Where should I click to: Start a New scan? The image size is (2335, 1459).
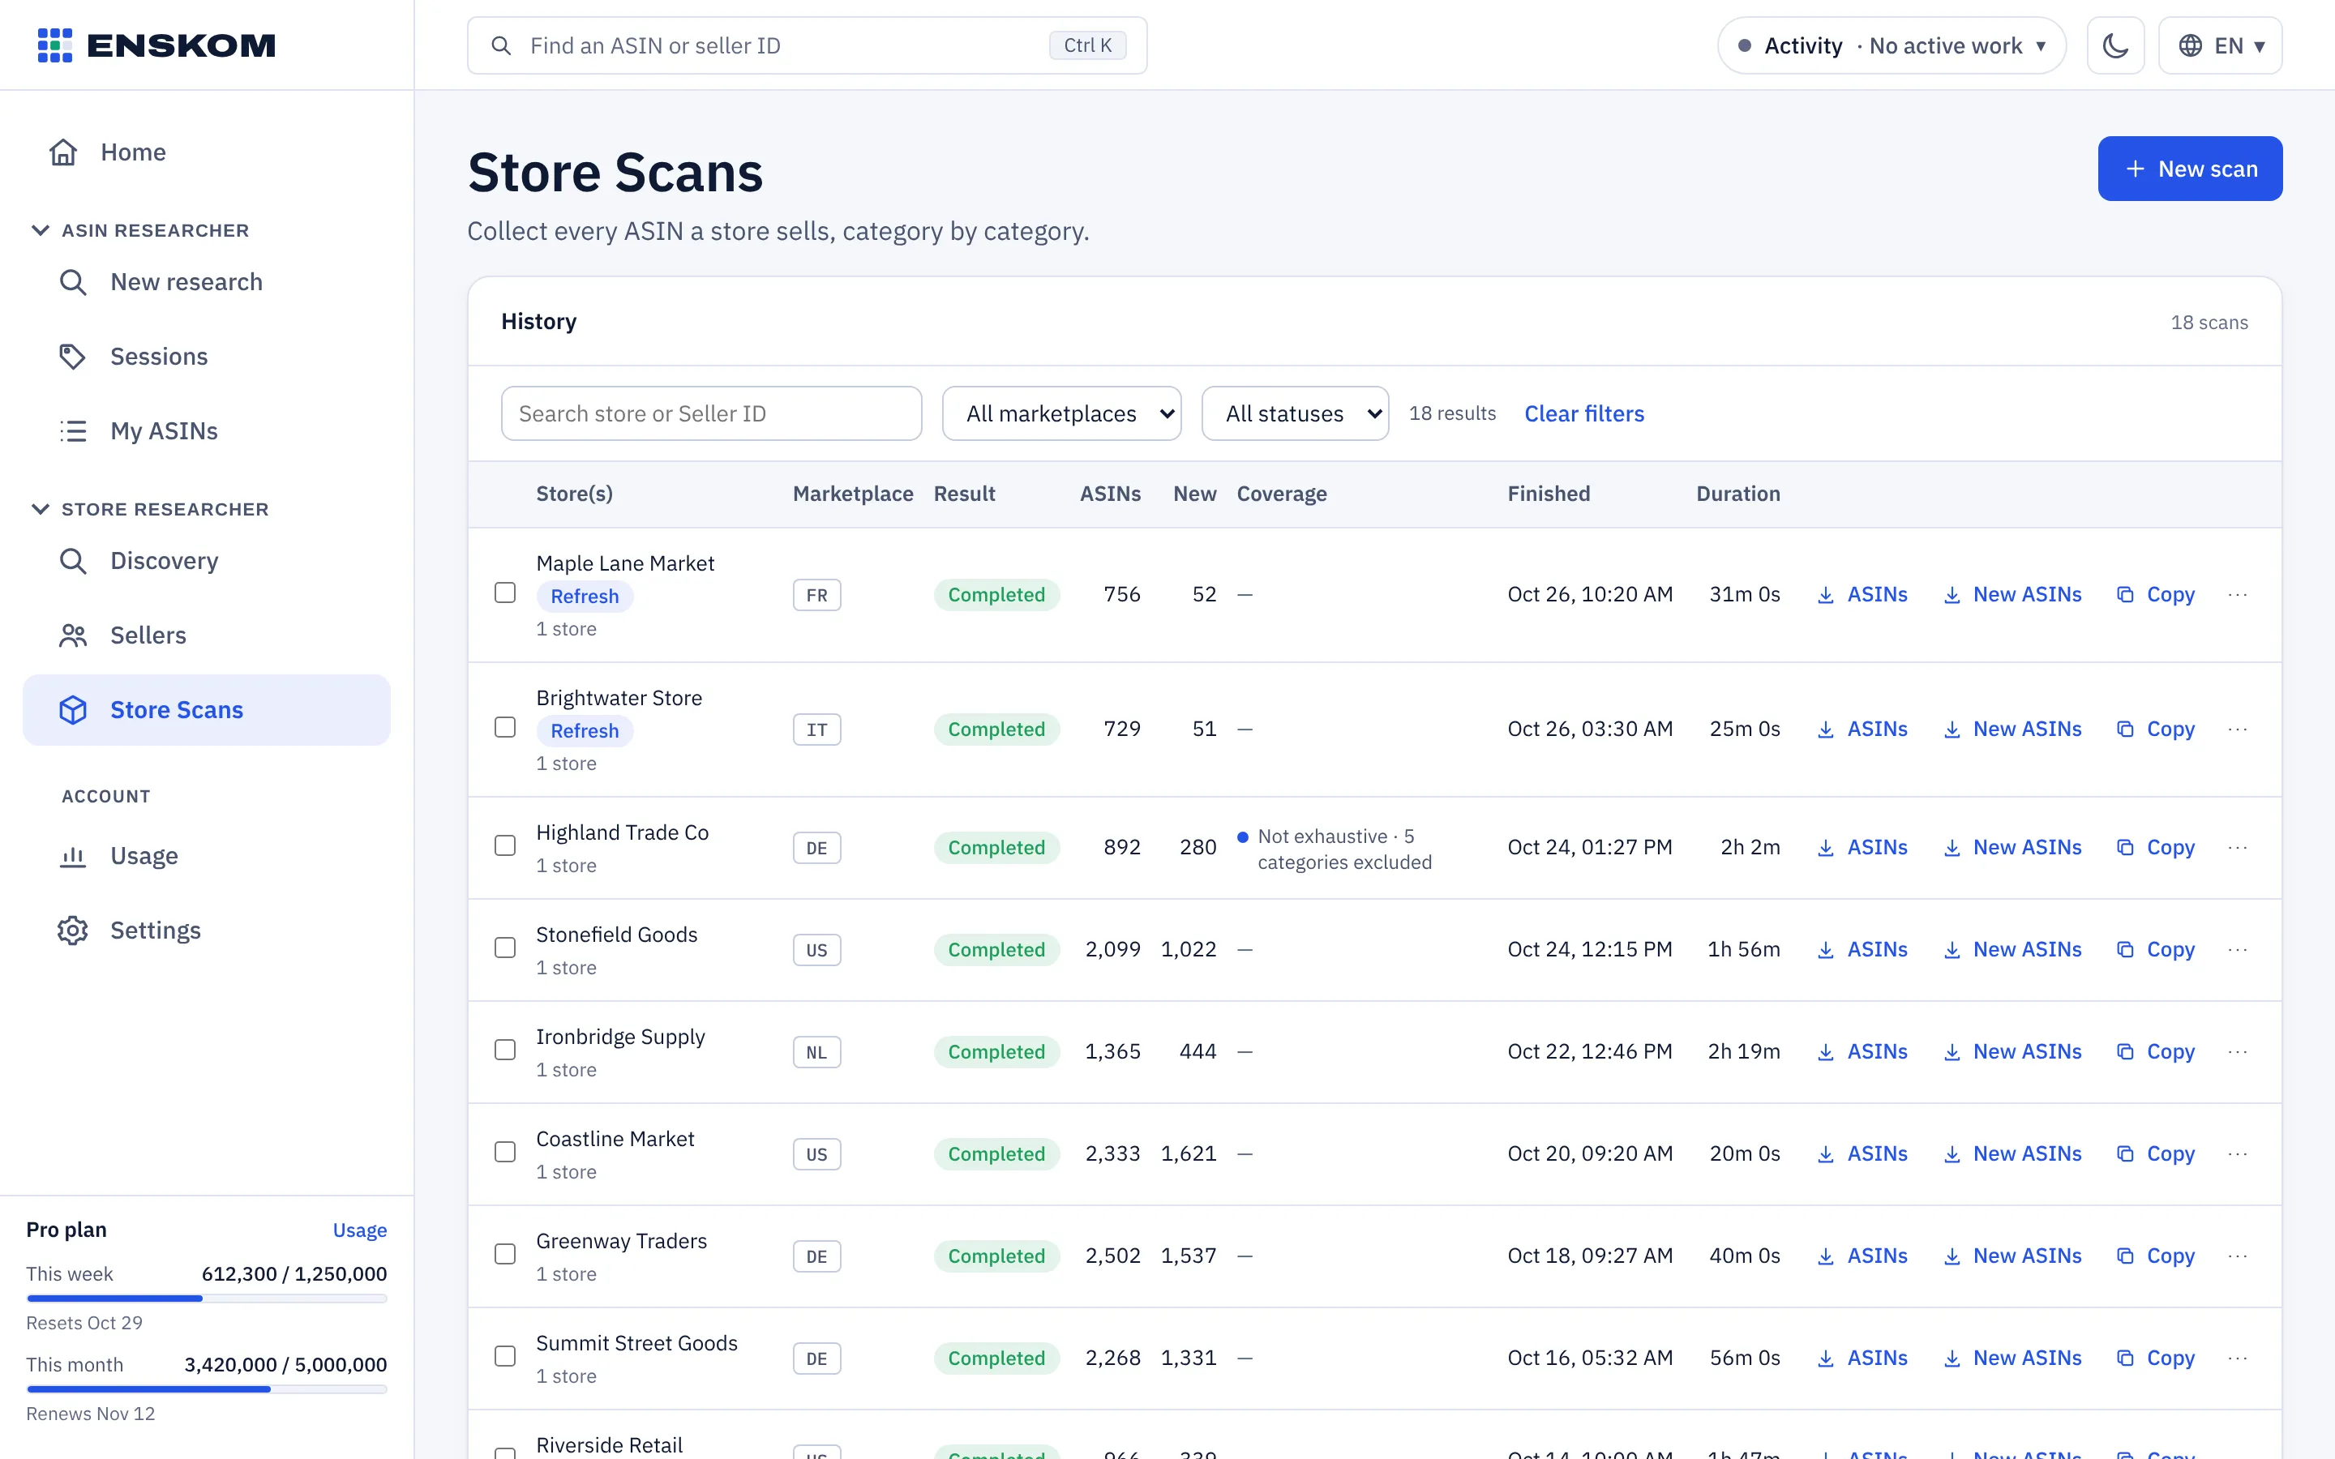pos(2189,169)
